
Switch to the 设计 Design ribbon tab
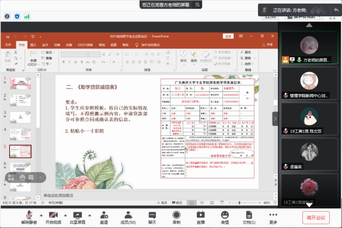coord(45,45)
